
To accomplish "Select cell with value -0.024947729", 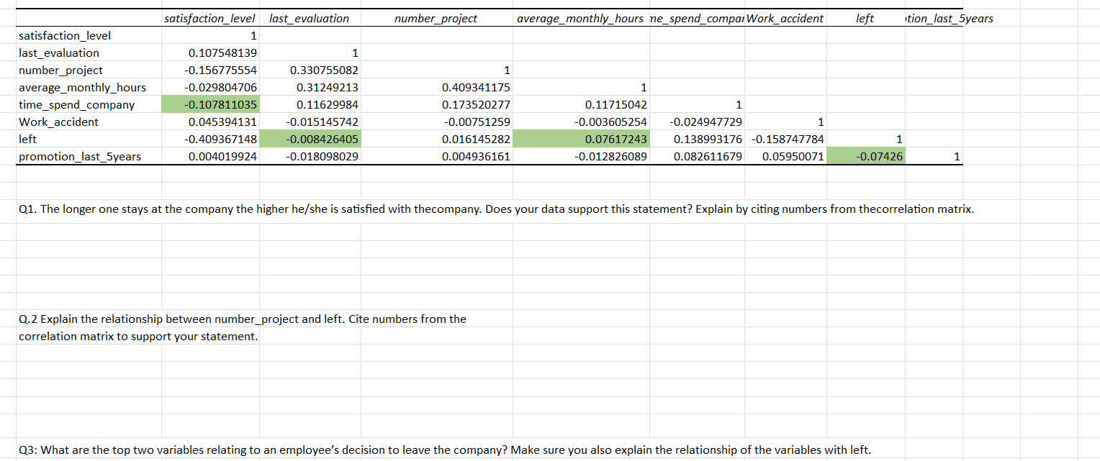I will click(x=697, y=122).
